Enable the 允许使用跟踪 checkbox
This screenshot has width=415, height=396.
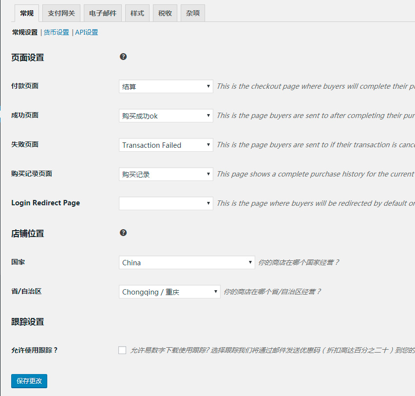tap(122, 350)
